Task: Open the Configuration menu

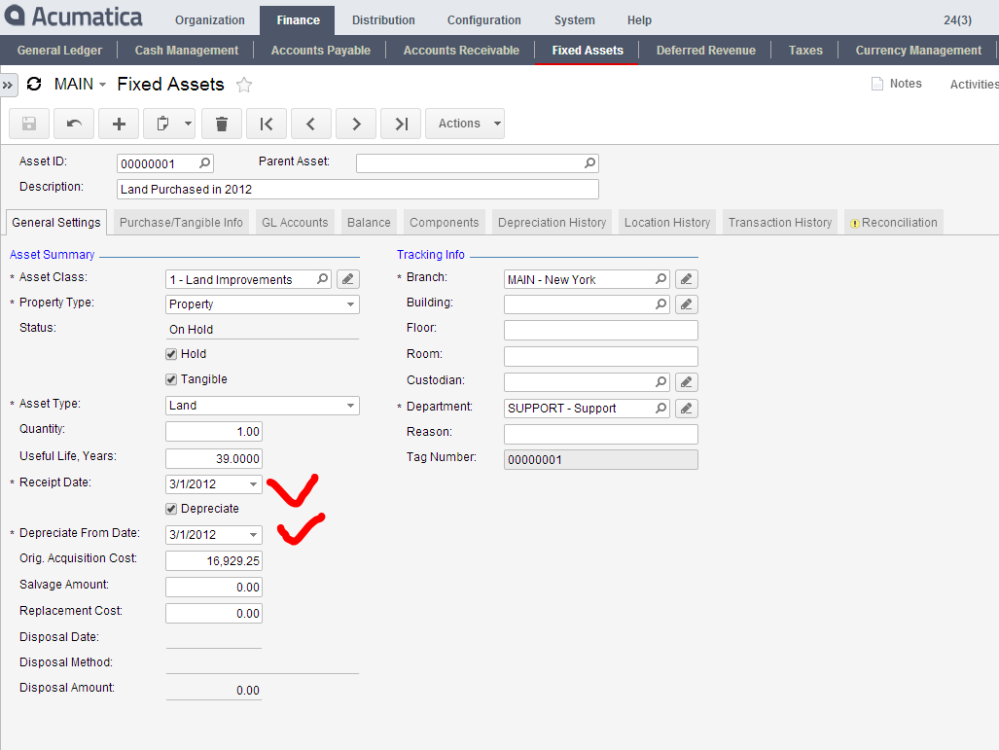Action: click(x=483, y=20)
